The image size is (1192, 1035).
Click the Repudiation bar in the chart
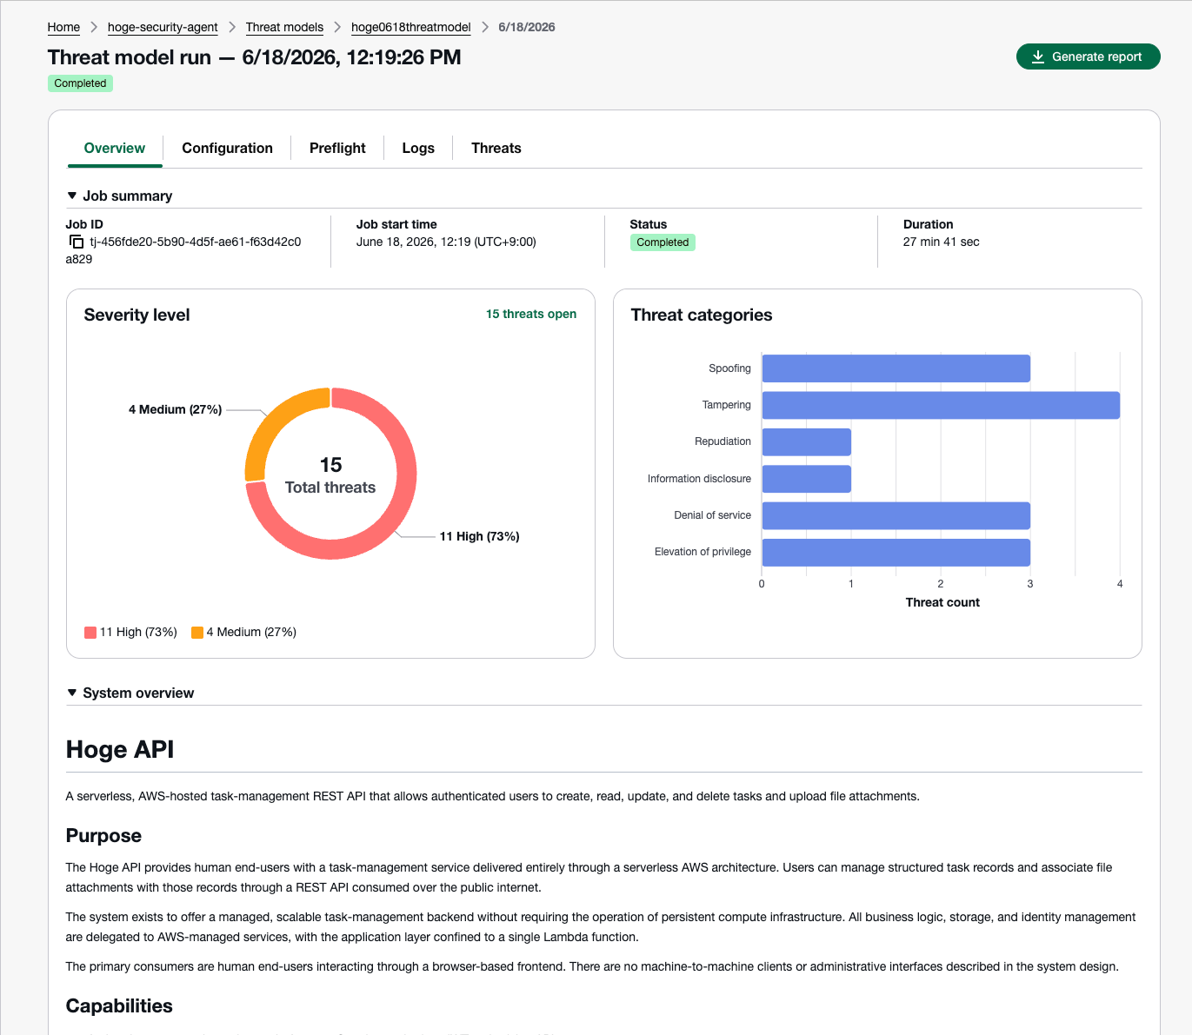point(807,441)
